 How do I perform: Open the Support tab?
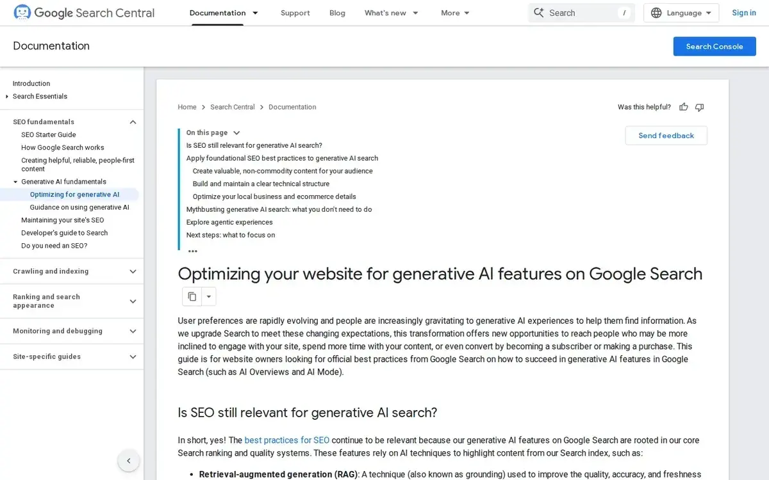(x=295, y=13)
